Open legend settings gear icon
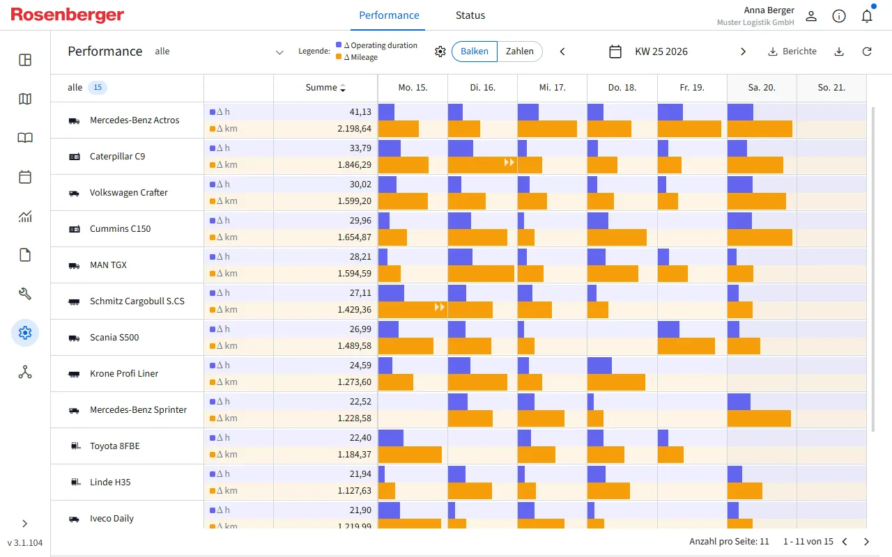The height and width of the screenshot is (557, 892). click(x=440, y=52)
